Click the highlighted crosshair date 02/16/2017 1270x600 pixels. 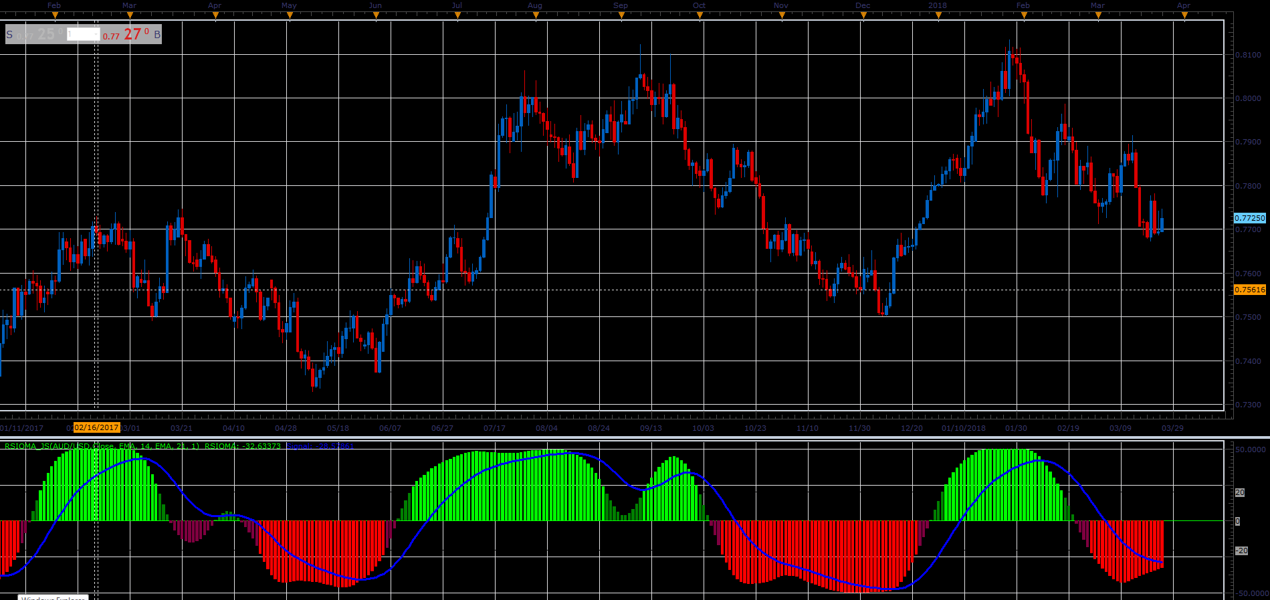[x=96, y=427]
